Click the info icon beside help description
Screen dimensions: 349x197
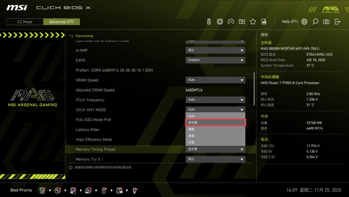[x=70, y=168]
